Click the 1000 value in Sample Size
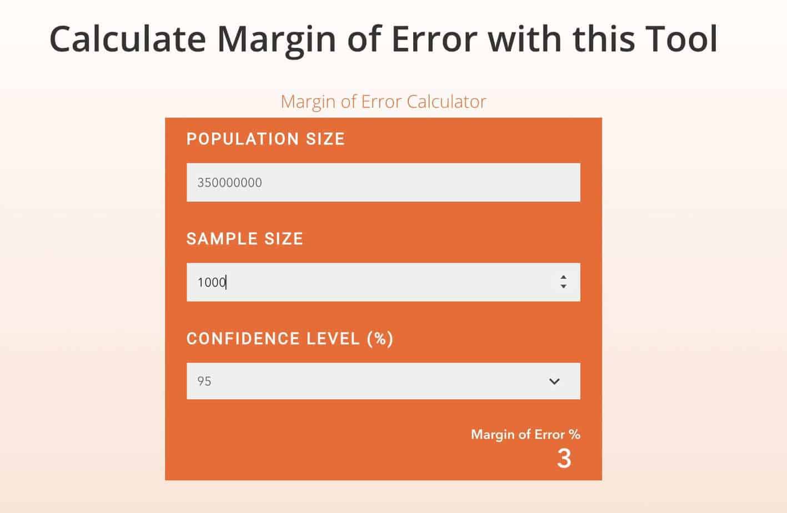The height and width of the screenshot is (513, 787). (x=212, y=282)
